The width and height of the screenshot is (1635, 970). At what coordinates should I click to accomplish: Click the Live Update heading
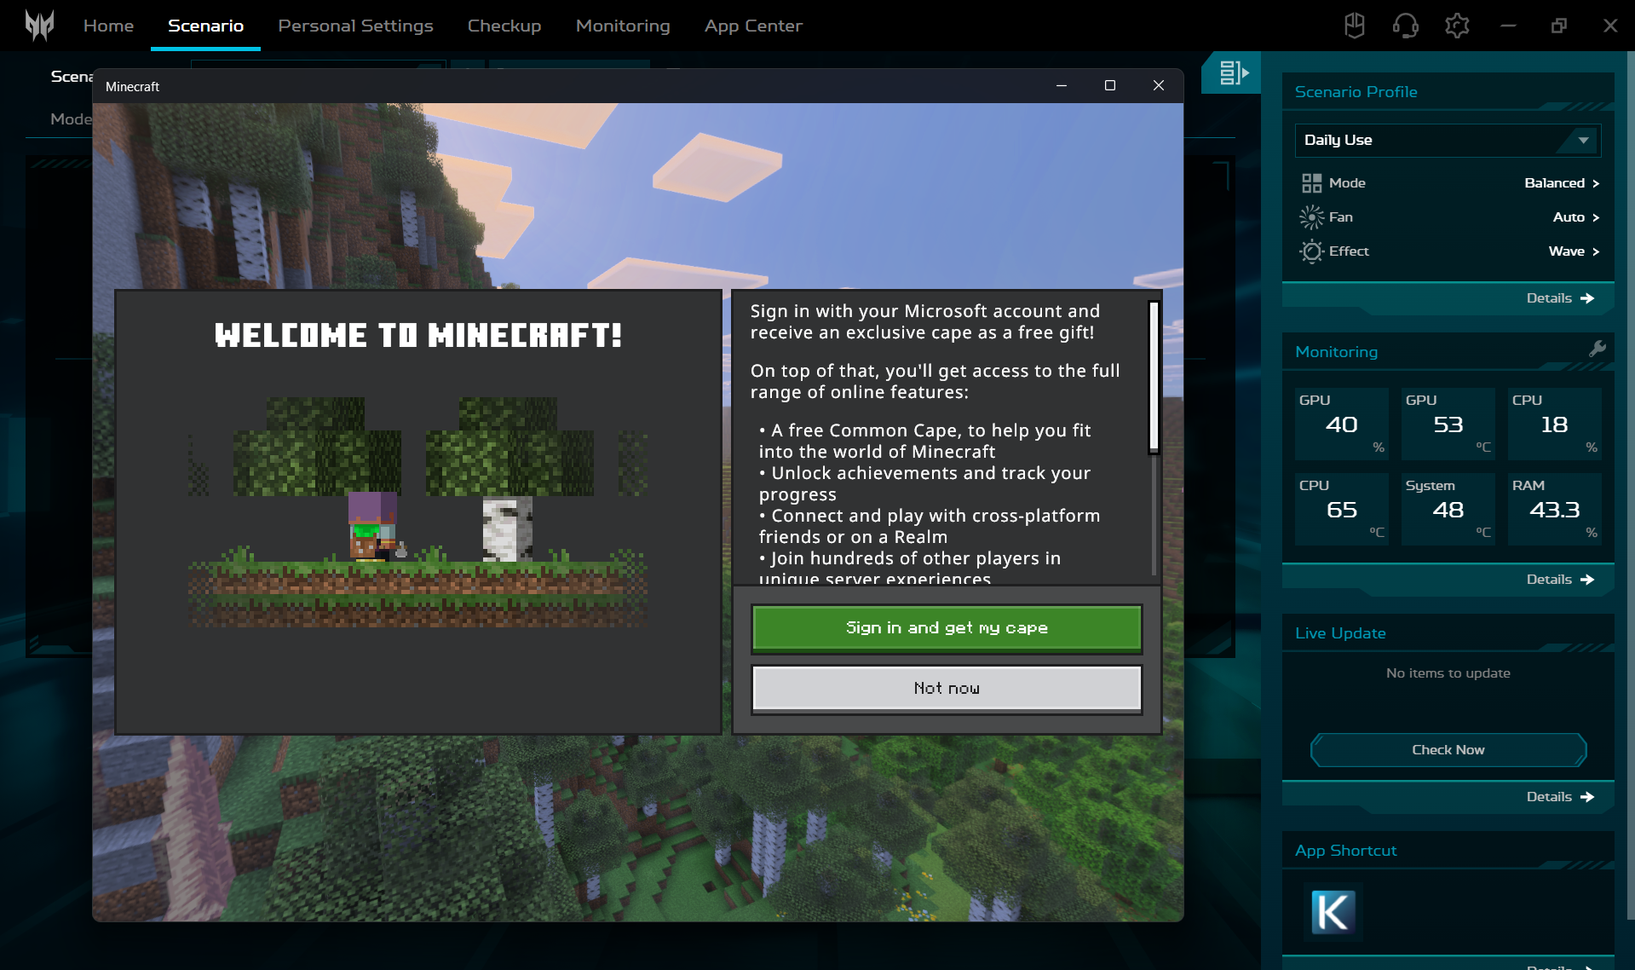tap(1340, 633)
